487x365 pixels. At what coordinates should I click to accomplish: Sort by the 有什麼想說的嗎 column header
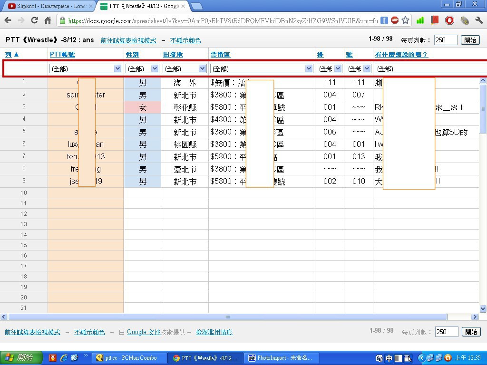(x=401, y=55)
